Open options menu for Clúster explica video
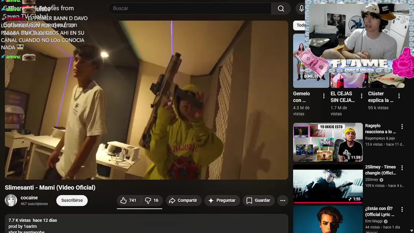Image resolution: width=414 pixels, height=233 pixels. [x=399, y=96]
